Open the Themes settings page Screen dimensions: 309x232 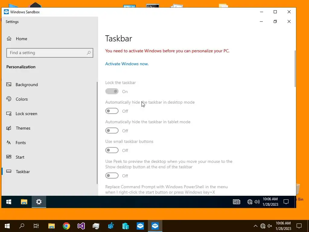pos(18,128)
